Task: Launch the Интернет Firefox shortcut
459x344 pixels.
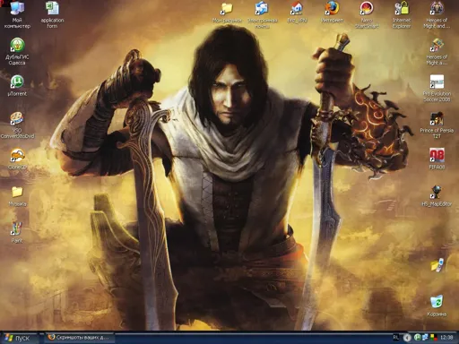Action: point(332,12)
